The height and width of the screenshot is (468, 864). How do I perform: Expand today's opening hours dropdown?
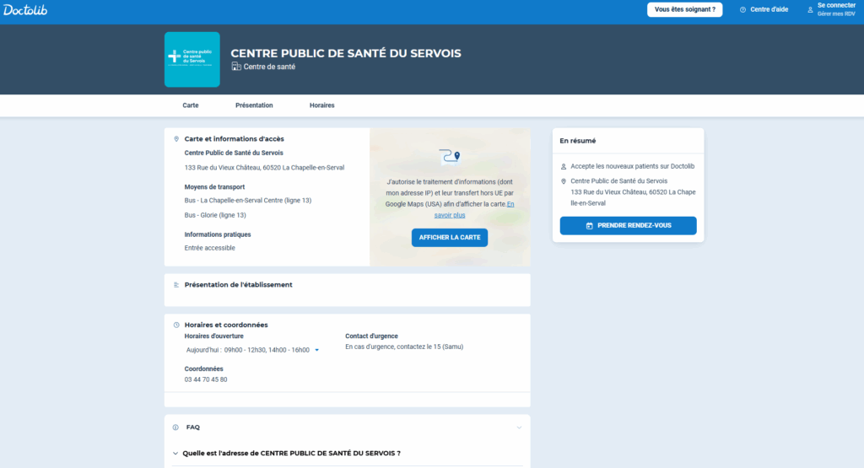click(316, 350)
